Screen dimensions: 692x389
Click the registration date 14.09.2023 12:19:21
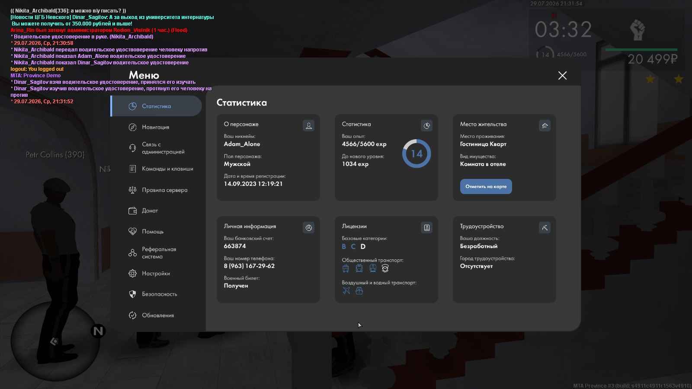[253, 184]
